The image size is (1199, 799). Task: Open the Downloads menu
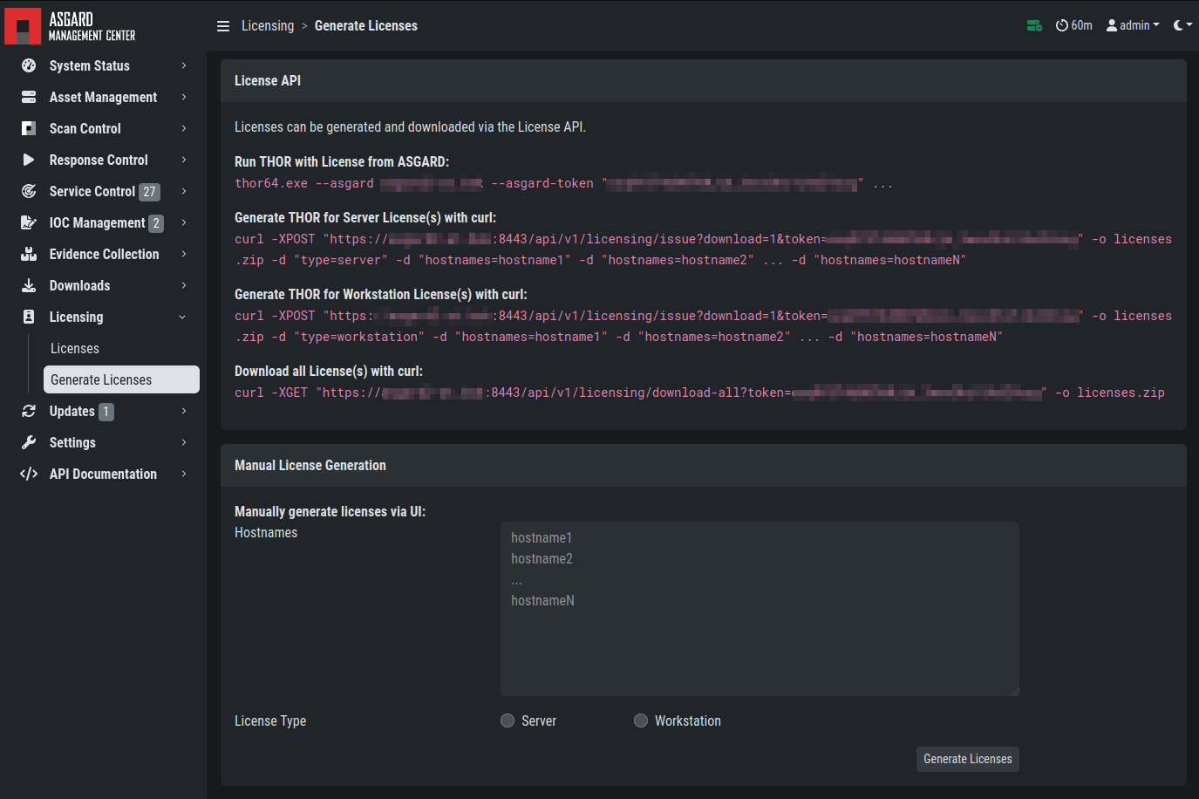(104, 285)
